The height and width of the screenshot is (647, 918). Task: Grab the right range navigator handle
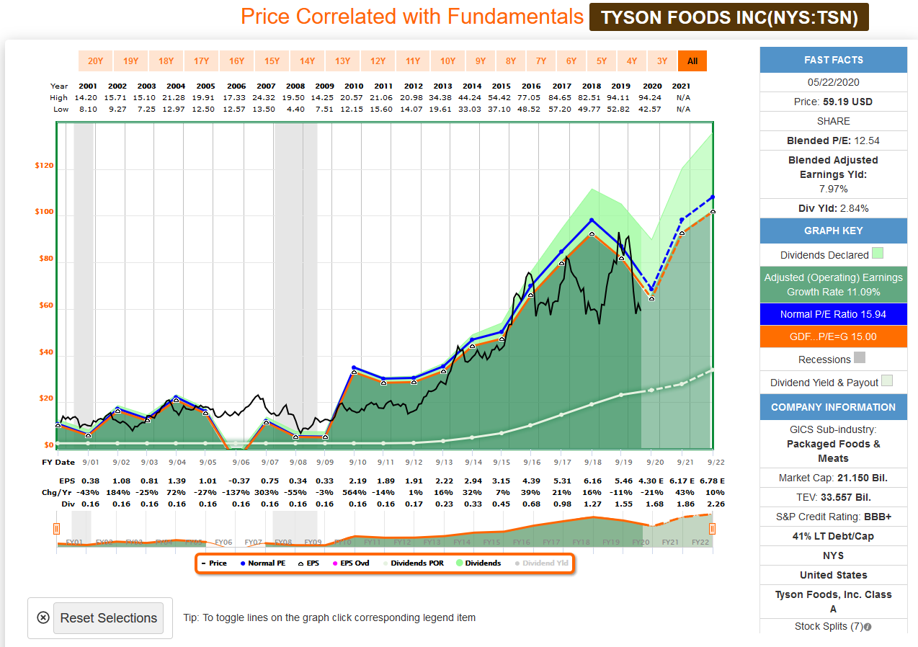(x=712, y=529)
